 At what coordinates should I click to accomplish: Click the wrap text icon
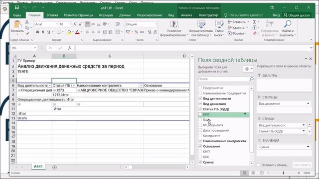pos(118,24)
